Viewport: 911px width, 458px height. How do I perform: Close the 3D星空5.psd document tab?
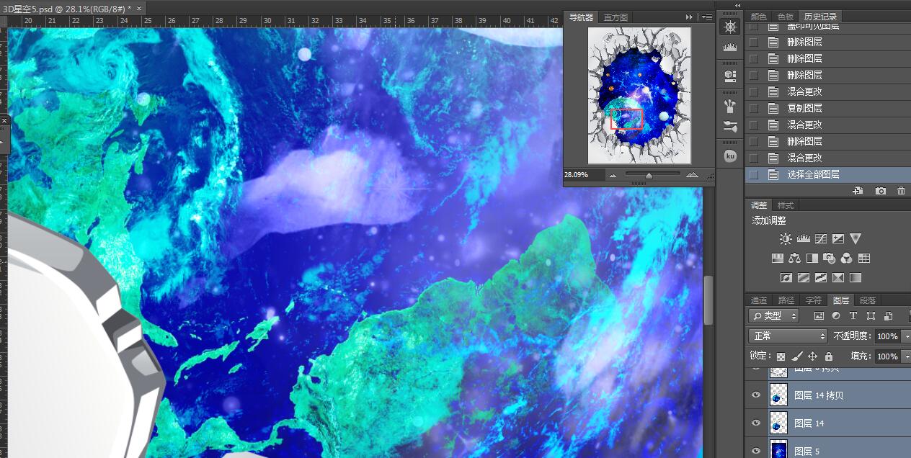tap(139, 8)
